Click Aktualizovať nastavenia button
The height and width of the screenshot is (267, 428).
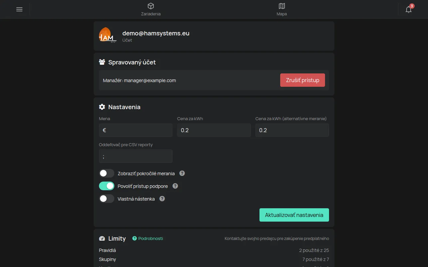(294, 215)
